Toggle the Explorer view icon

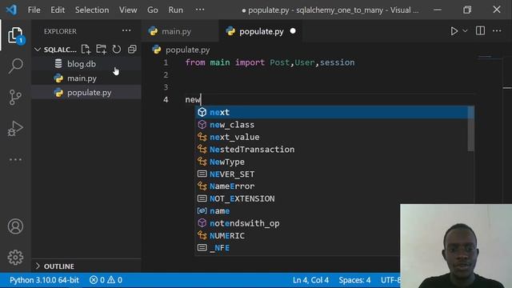click(15, 35)
